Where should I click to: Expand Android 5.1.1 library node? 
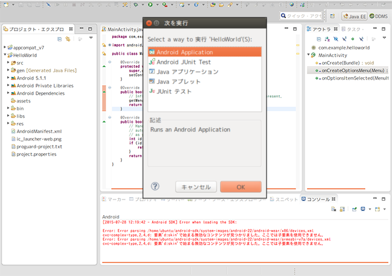coord(8,78)
